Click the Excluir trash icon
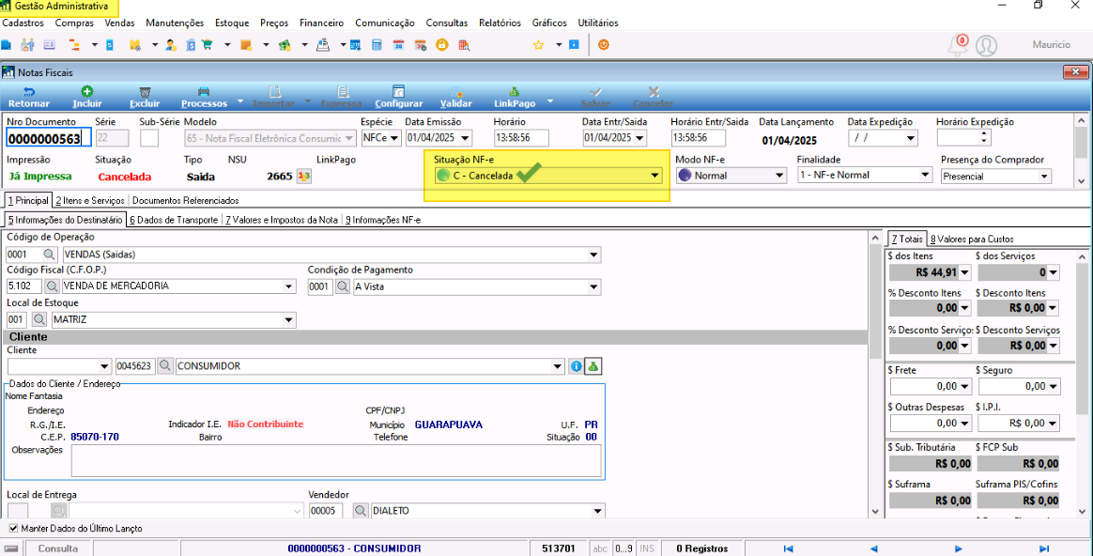Screen dimensions: 1093x556 pyautogui.click(x=145, y=91)
